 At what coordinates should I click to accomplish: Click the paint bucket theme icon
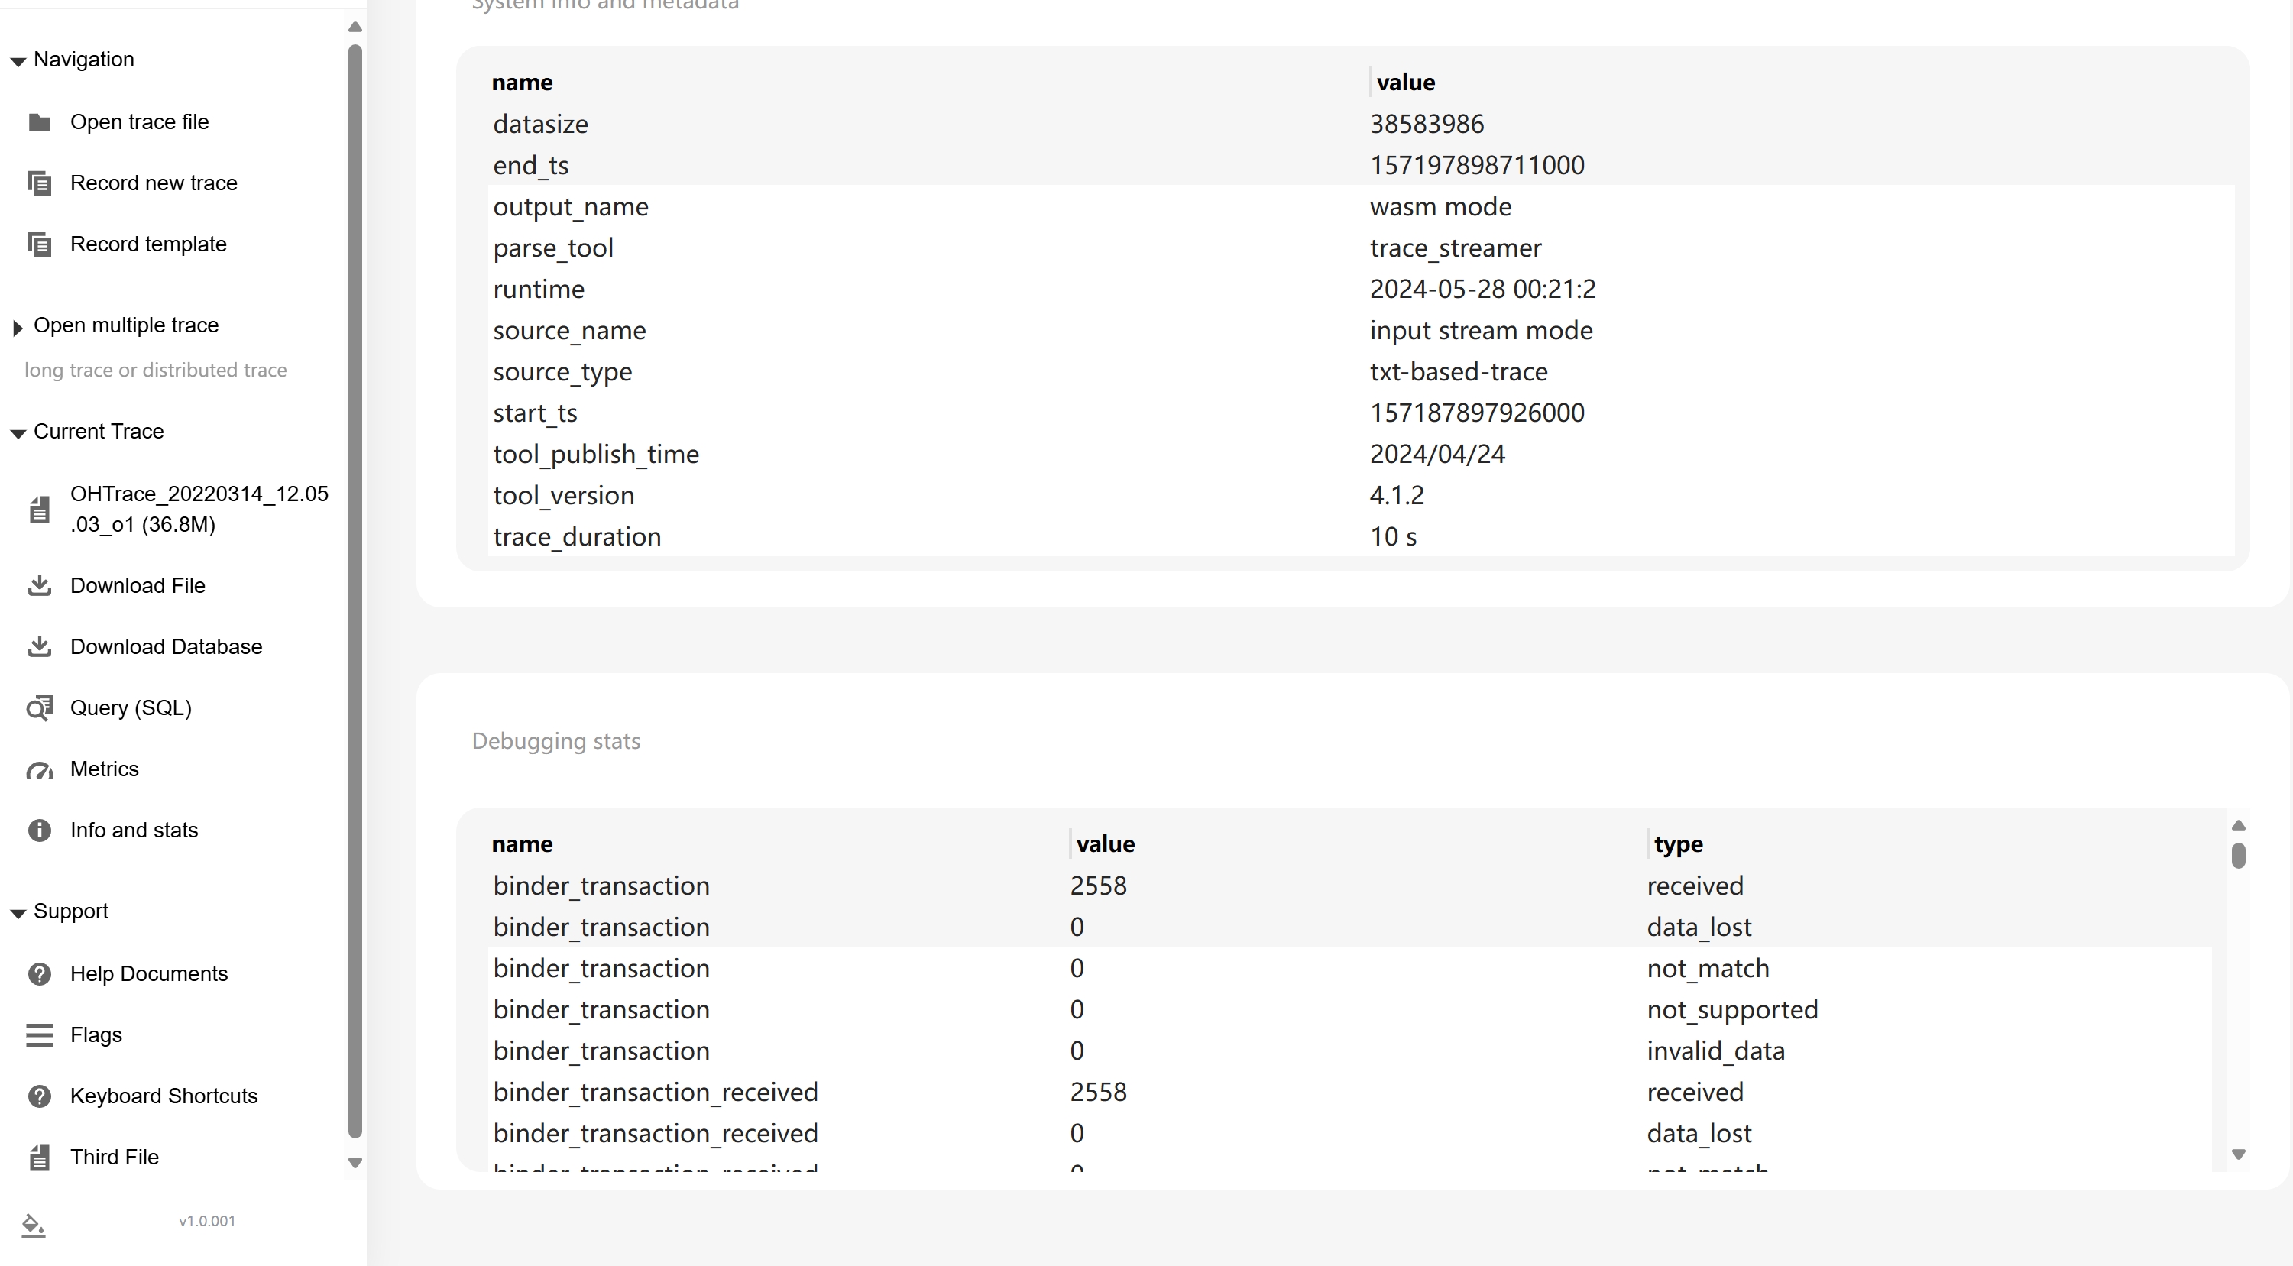[33, 1226]
